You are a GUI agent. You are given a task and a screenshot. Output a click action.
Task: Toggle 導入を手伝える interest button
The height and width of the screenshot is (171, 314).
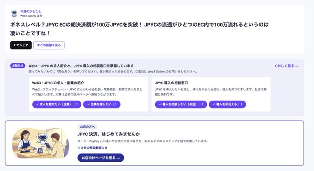point(227,104)
